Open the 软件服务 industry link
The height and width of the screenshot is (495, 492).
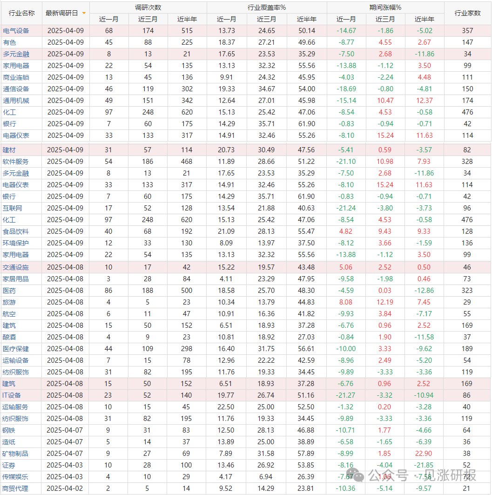click(x=16, y=162)
